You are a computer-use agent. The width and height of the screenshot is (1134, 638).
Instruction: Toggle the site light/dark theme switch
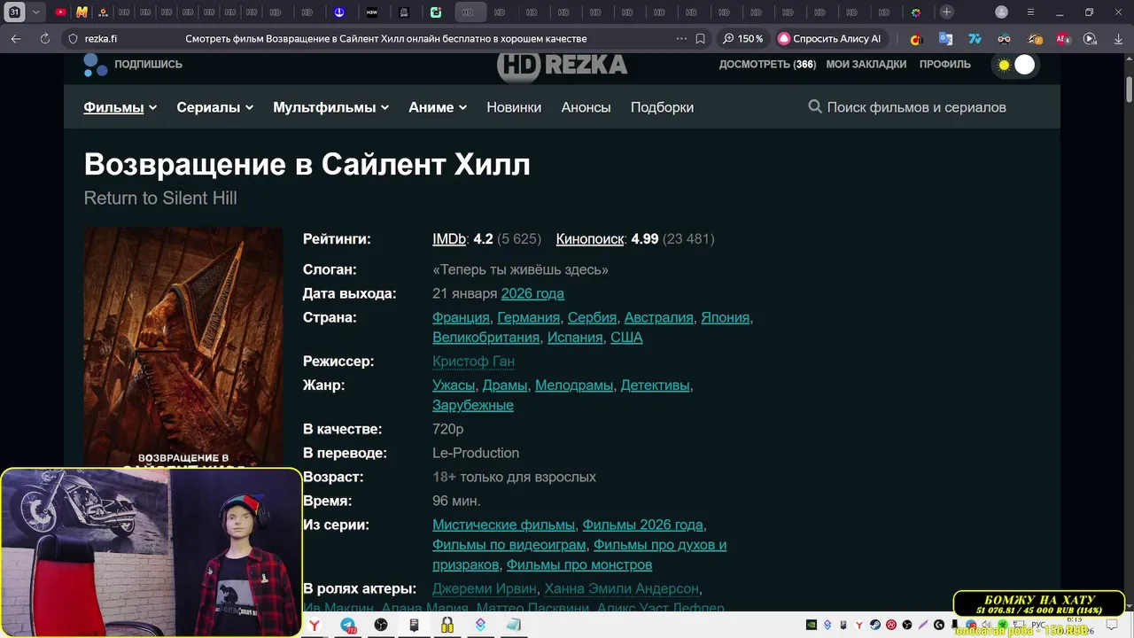(1015, 65)
